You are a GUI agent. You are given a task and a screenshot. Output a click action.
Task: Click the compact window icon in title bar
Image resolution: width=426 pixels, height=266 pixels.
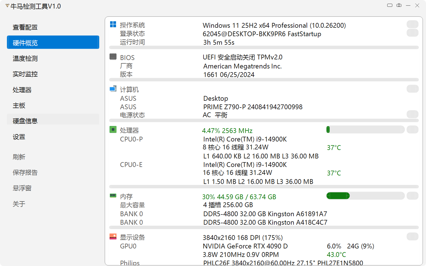click(390, 5)
